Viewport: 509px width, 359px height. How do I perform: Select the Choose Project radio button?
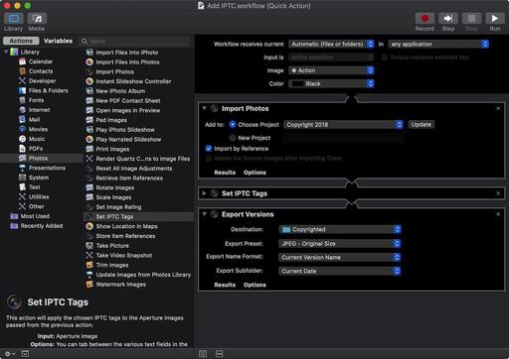tap(233, 124)
